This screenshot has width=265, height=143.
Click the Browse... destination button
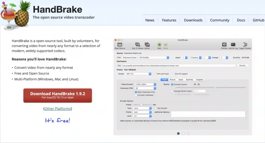[243, 65]
